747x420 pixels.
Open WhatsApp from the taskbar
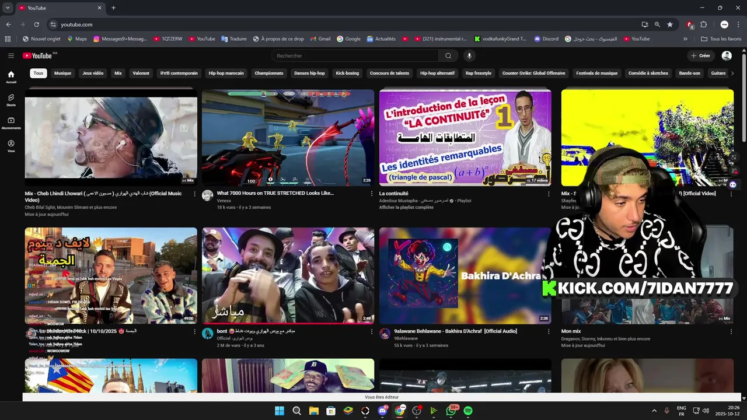click(x=451, y=411)
